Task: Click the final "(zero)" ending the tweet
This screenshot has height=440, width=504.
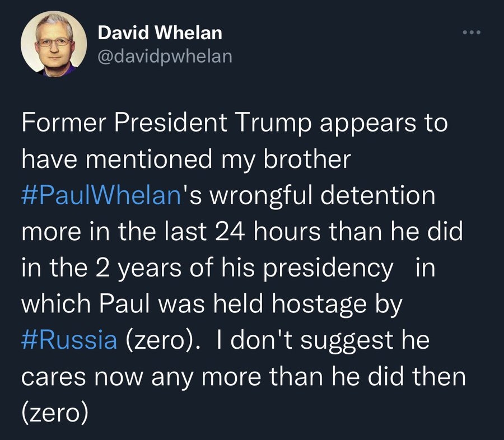Action: [54, 413]
